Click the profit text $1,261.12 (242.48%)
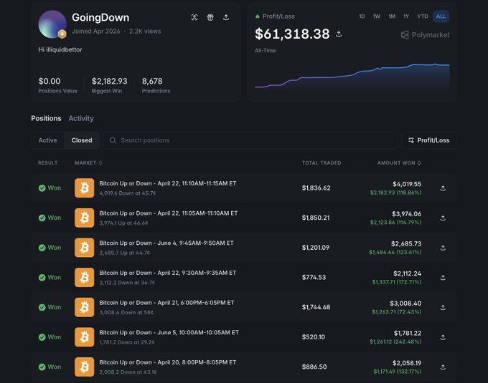This screenshot has width=488, height=383. coord(395,341)
